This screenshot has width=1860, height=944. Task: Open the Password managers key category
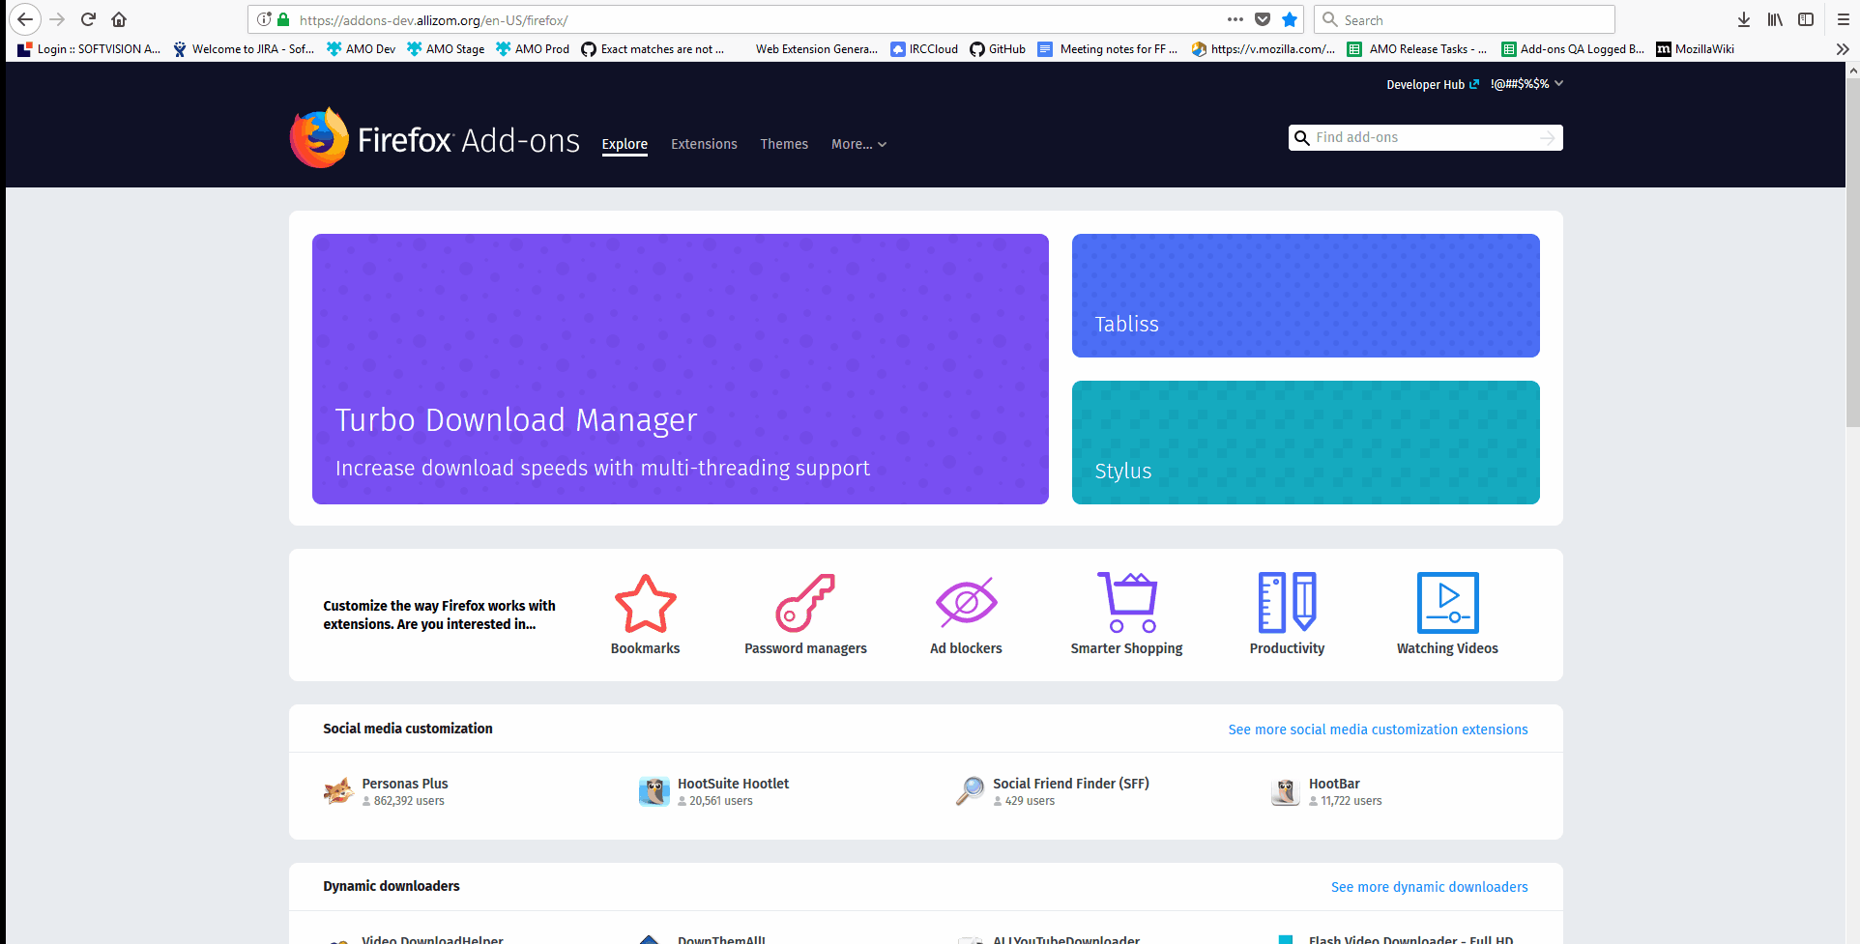click(x=805, y=603)
